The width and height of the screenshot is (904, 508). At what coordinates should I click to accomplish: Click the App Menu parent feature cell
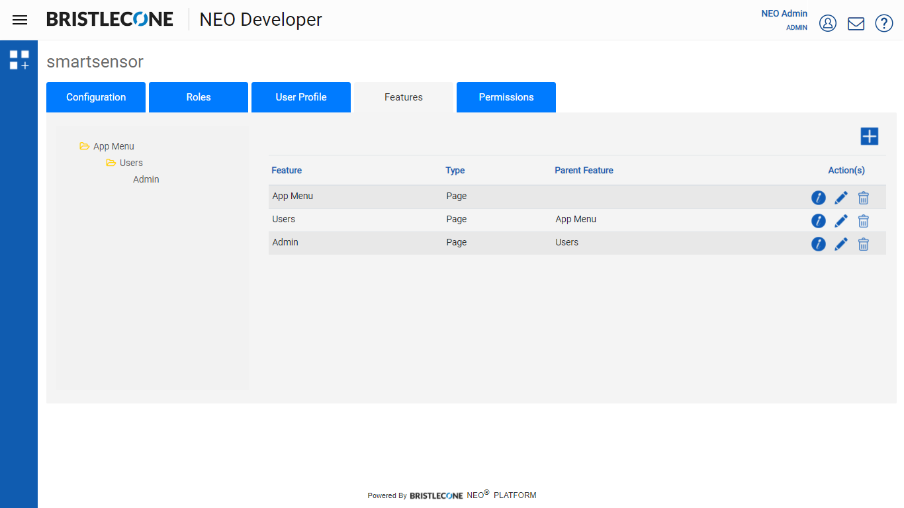click(x=576, y=219)
